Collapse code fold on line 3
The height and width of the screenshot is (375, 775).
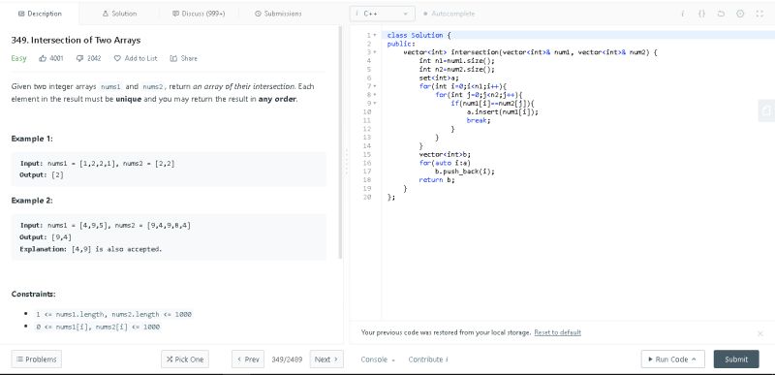[x=375, y=52]
